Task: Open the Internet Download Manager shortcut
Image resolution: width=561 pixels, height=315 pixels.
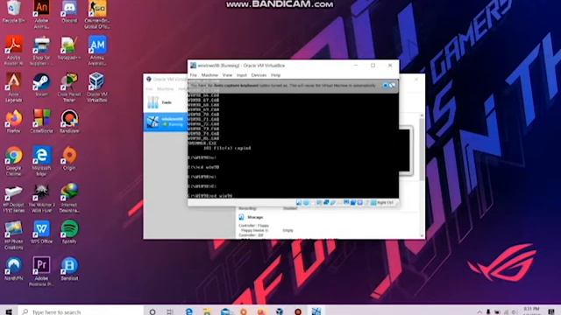Action: click(69, 199)
